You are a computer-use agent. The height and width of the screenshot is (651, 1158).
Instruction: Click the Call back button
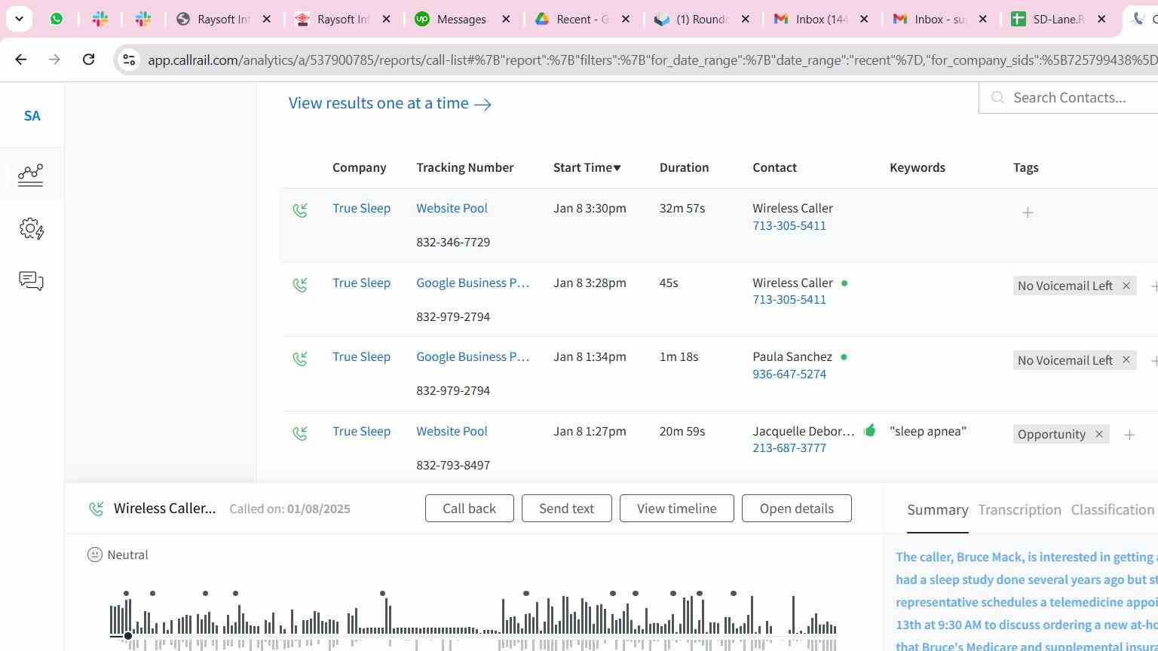(469, 509)
